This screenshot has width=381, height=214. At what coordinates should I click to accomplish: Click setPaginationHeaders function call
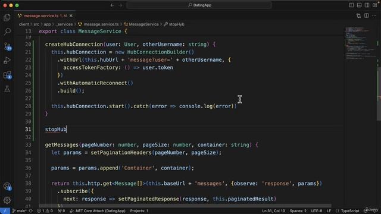click(121, 153)
